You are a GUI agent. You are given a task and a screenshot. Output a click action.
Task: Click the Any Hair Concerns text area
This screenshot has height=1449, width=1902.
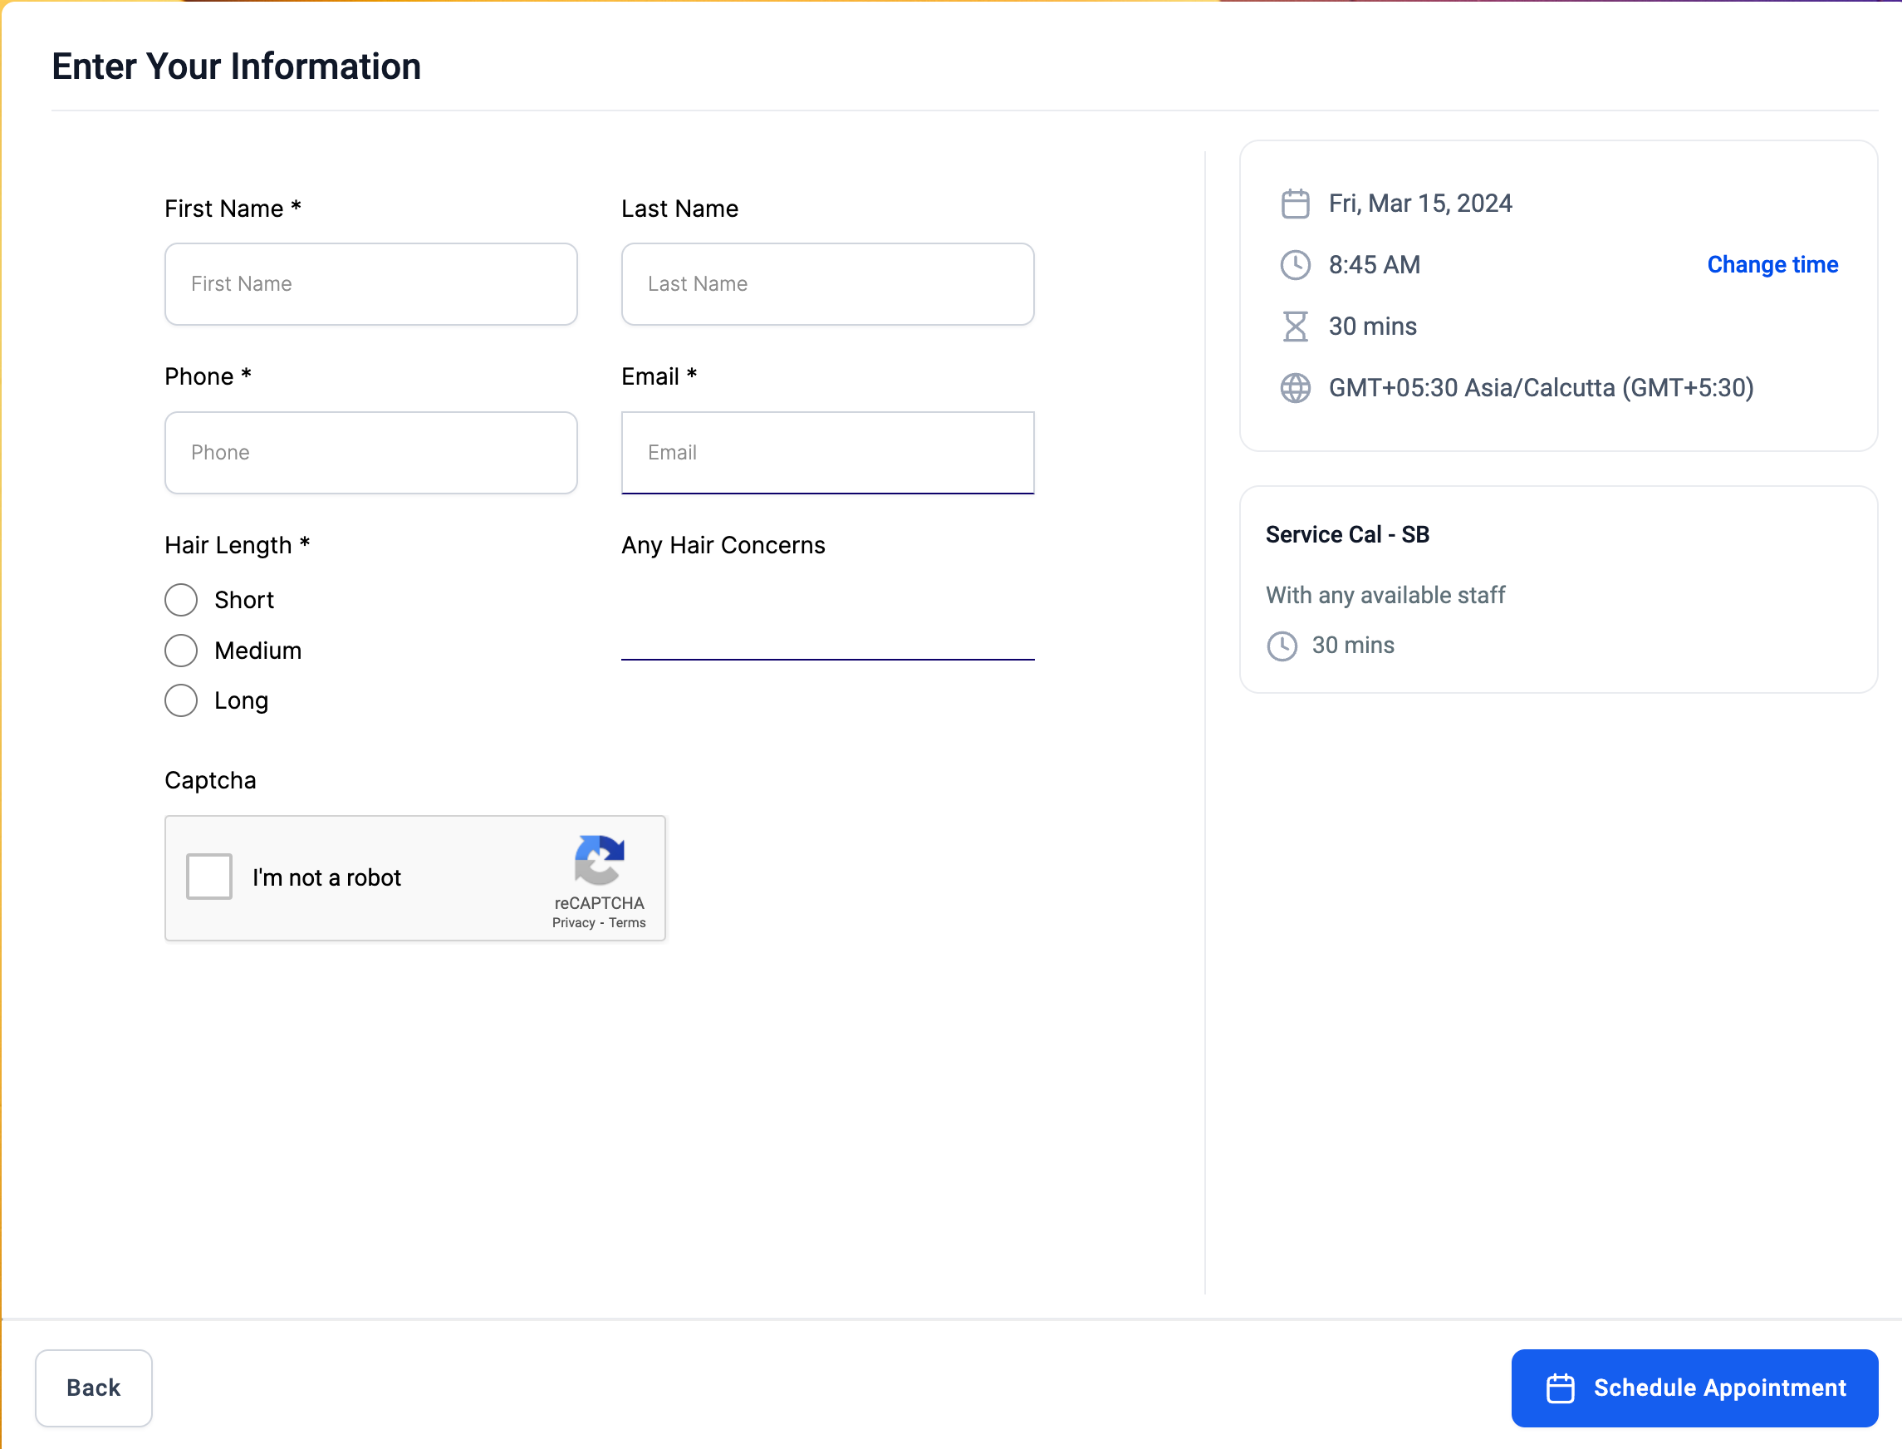(827, 616)
